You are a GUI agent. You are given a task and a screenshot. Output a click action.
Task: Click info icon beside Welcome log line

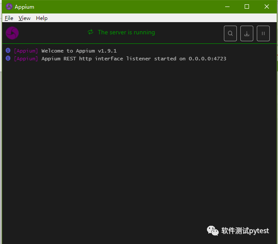point(8,50)
